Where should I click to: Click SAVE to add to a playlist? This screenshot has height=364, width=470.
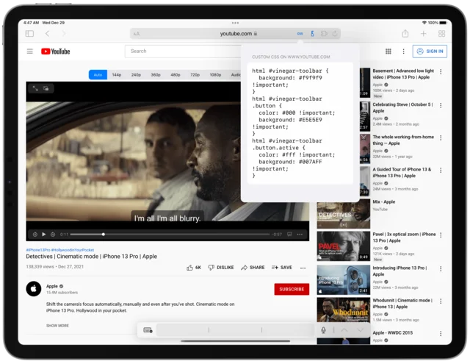click(282, 268)
